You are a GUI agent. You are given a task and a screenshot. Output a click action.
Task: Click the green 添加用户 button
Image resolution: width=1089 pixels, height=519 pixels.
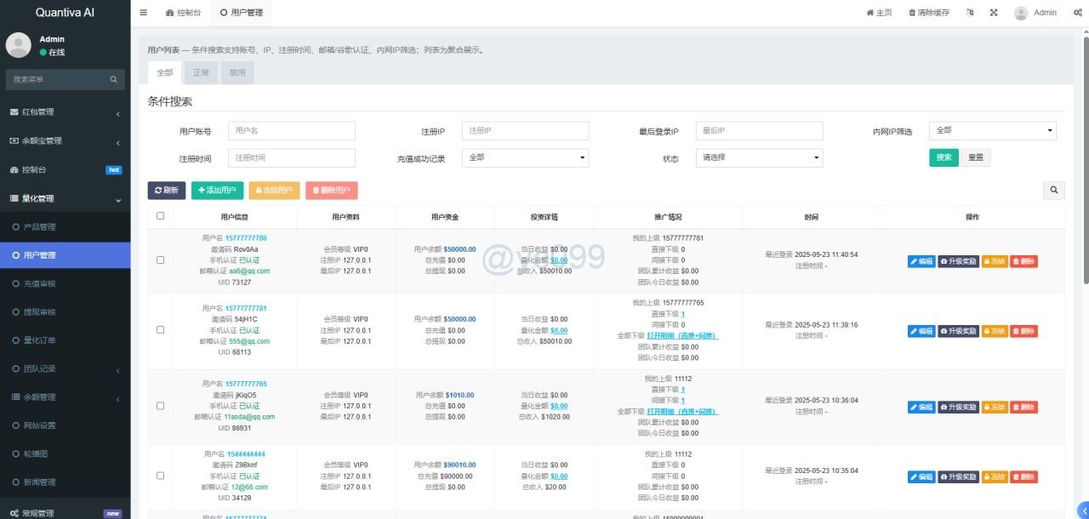click(218, 191)
